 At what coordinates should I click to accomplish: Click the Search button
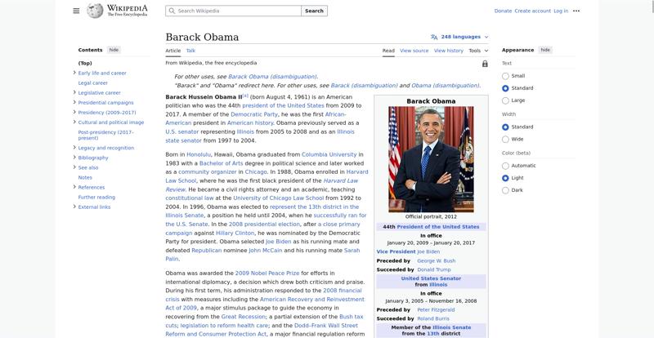[x=314, y=11]
